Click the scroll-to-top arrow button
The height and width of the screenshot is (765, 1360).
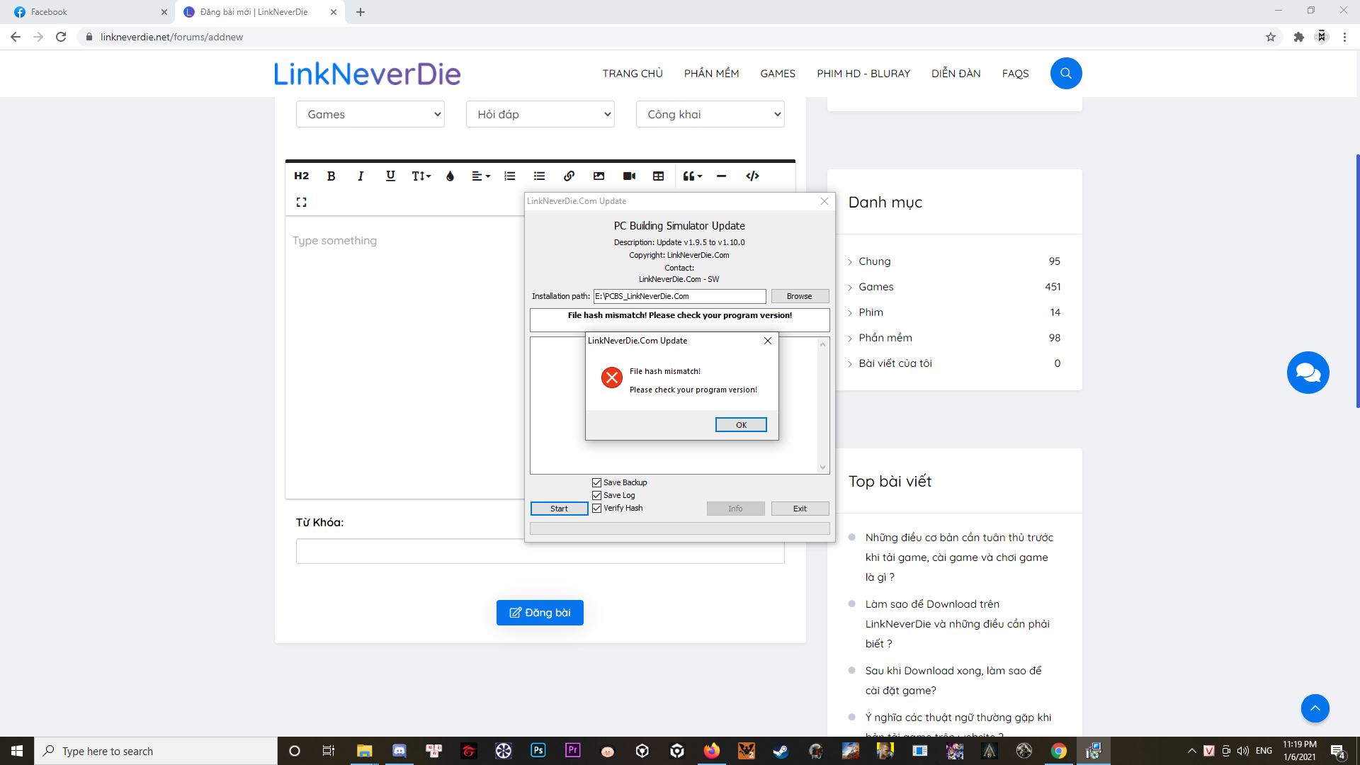(1315, 708)
